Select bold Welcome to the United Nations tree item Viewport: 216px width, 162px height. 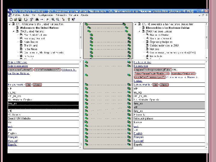click(x=39, y=28)
